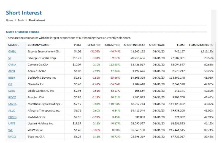Open the EVGO ticker link
Screen dimensions: 222x143
12,137
